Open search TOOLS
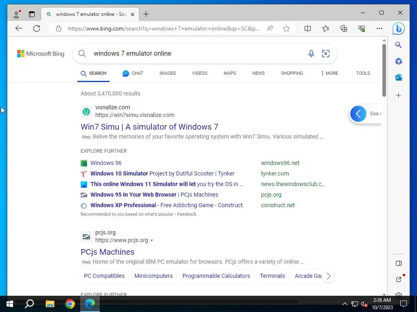This screenshot has width=417, height=312. coord(363,73)
